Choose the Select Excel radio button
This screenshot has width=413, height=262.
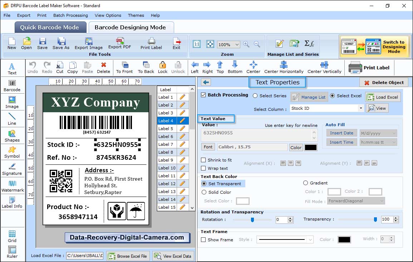[333, 95]
